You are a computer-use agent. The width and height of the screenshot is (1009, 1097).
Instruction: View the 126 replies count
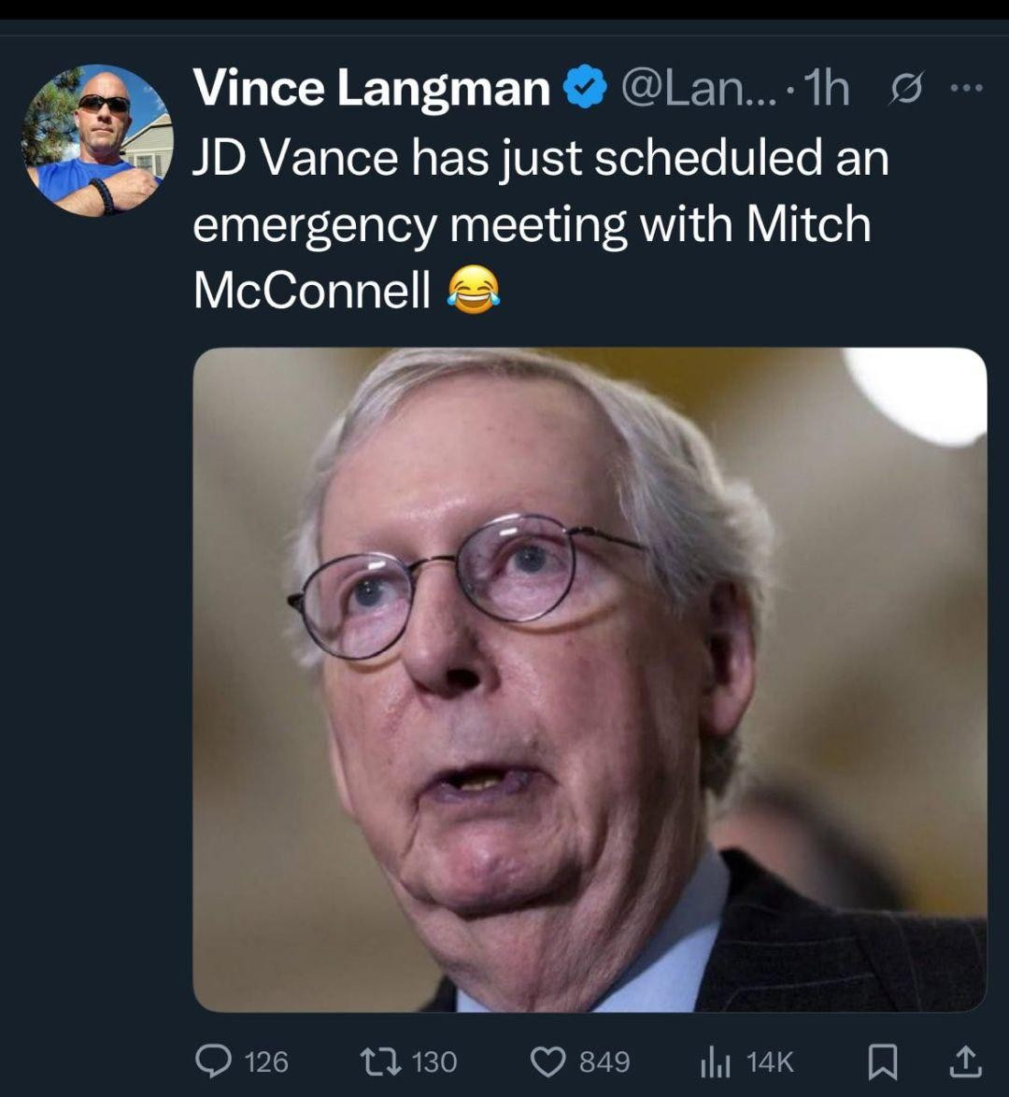pyautogui.click(x=266, y=1062)
